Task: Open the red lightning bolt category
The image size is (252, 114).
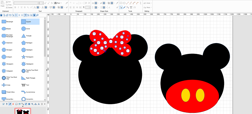Action: click(13, 104)
